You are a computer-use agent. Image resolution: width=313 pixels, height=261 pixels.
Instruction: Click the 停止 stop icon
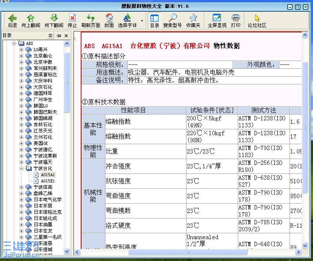pyautogui.click(x=72, y=20)
